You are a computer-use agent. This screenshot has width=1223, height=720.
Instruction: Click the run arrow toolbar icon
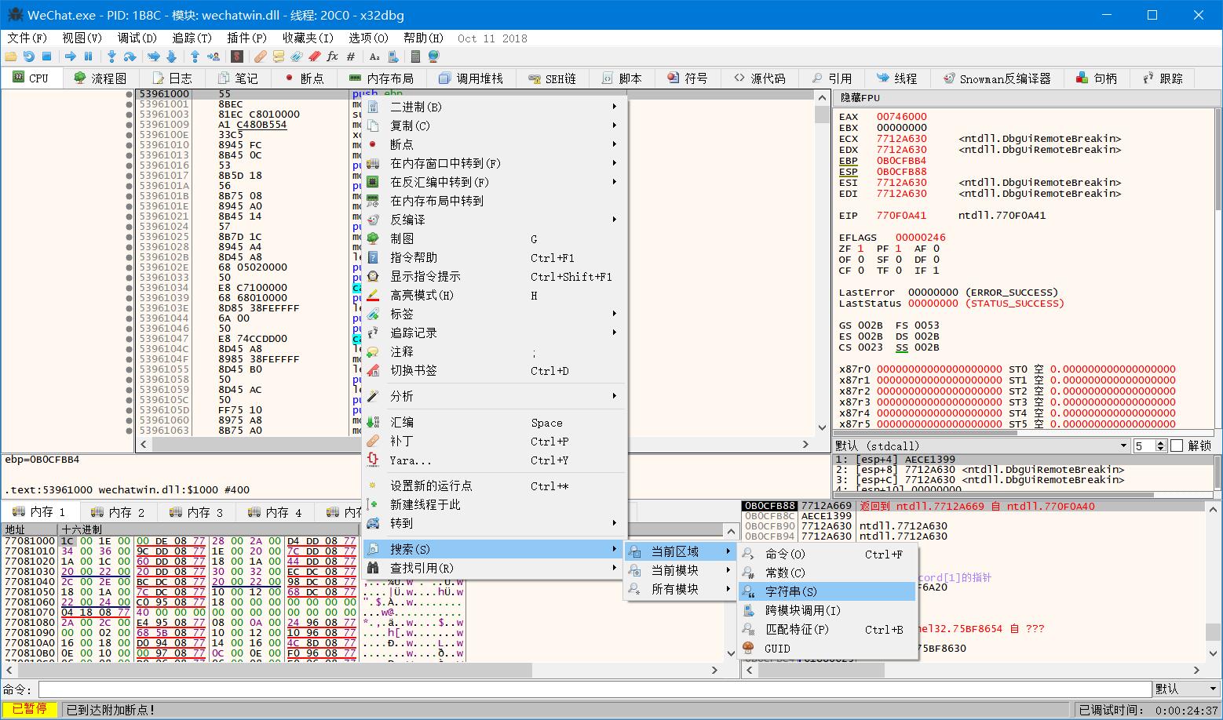71,56
